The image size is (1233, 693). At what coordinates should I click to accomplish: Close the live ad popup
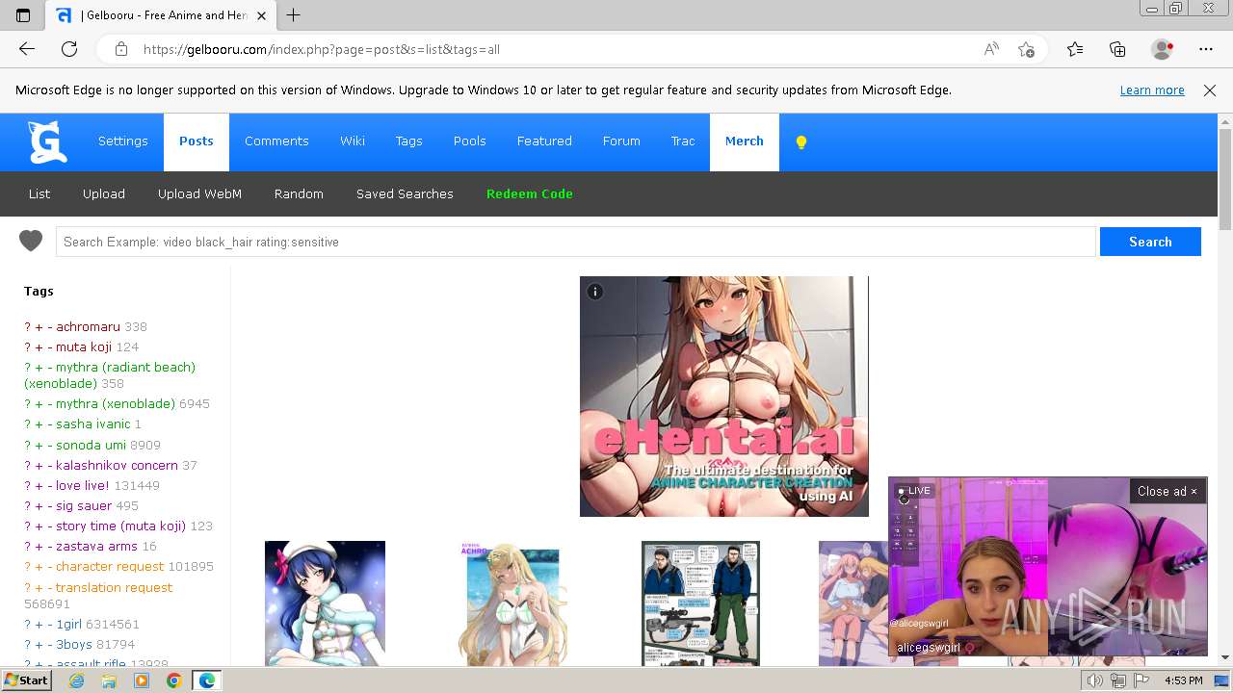[x=1167, y=491]
